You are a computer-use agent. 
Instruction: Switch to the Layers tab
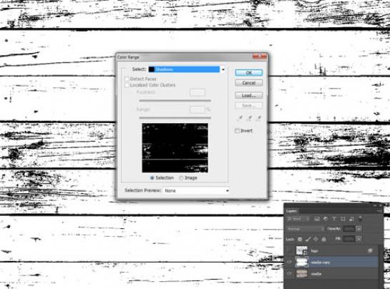tap(291, 211)
